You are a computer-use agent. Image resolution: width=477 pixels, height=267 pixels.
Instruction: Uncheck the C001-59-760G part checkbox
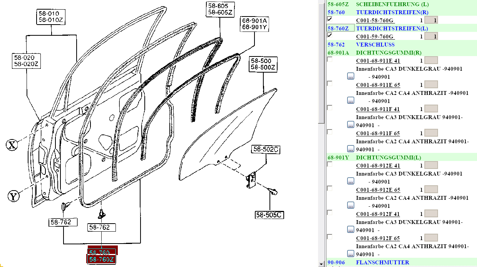click(x=330, y=35)
